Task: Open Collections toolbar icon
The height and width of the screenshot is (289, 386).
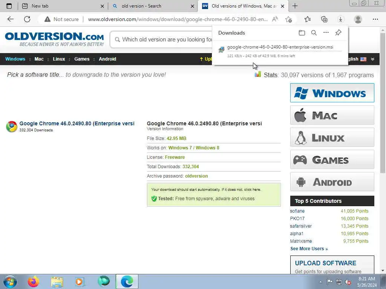Action: 324,19
